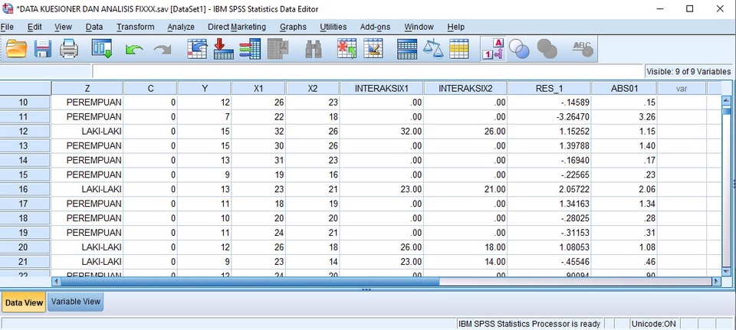Recall recently used dialogs icon
Screen dimensions: 736x330
pos(101,49)
